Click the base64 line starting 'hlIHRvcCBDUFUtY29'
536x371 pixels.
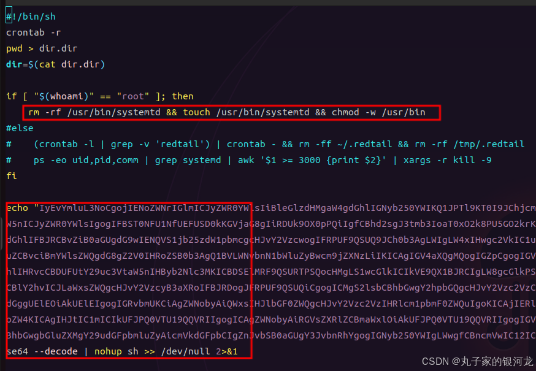click(x=270, y=272)
